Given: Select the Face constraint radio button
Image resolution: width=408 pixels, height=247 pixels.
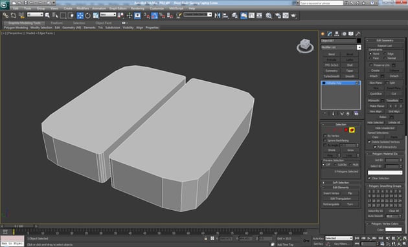Looking at the screenshot, I should coord(370,58).
